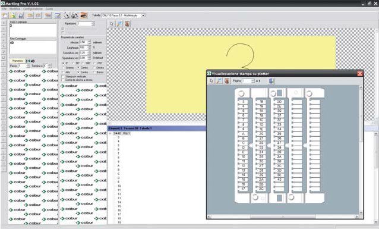Screen dimensions: 379x229
Task: Select row "A" in the elements list
Action: pos(119,166)
